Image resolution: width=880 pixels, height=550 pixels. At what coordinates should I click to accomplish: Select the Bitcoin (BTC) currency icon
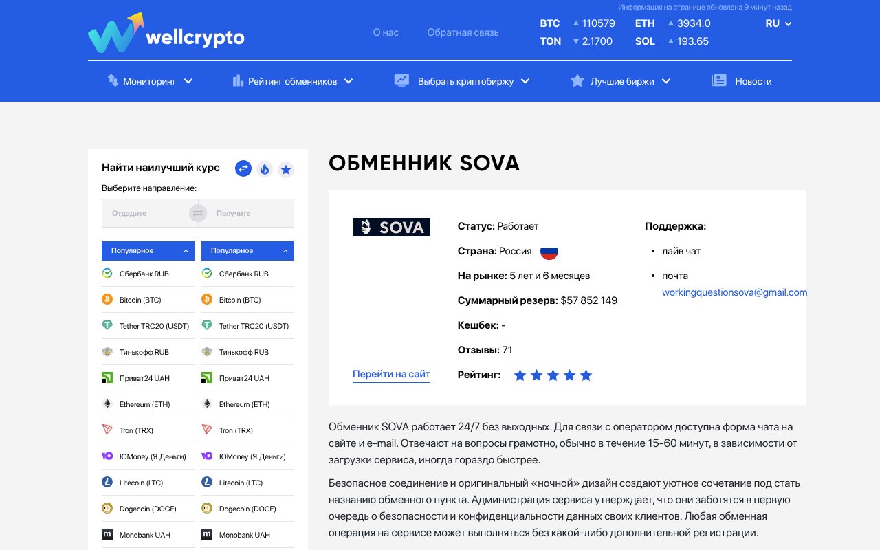tap(108, 299)
